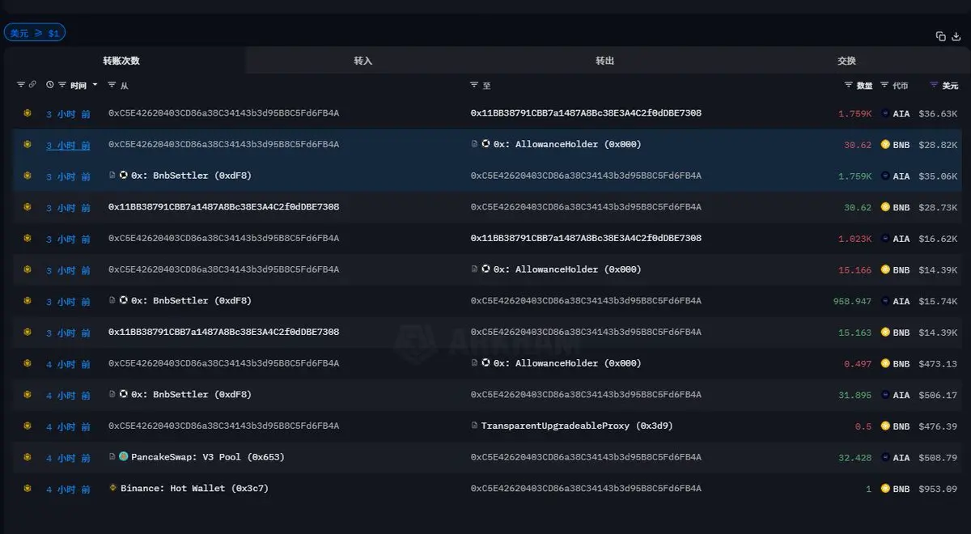
Task: Click Binance logo icon in last row
Action: [113, 489]
